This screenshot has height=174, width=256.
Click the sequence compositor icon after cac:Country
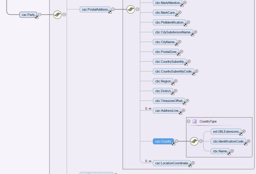tap(194, 141)
